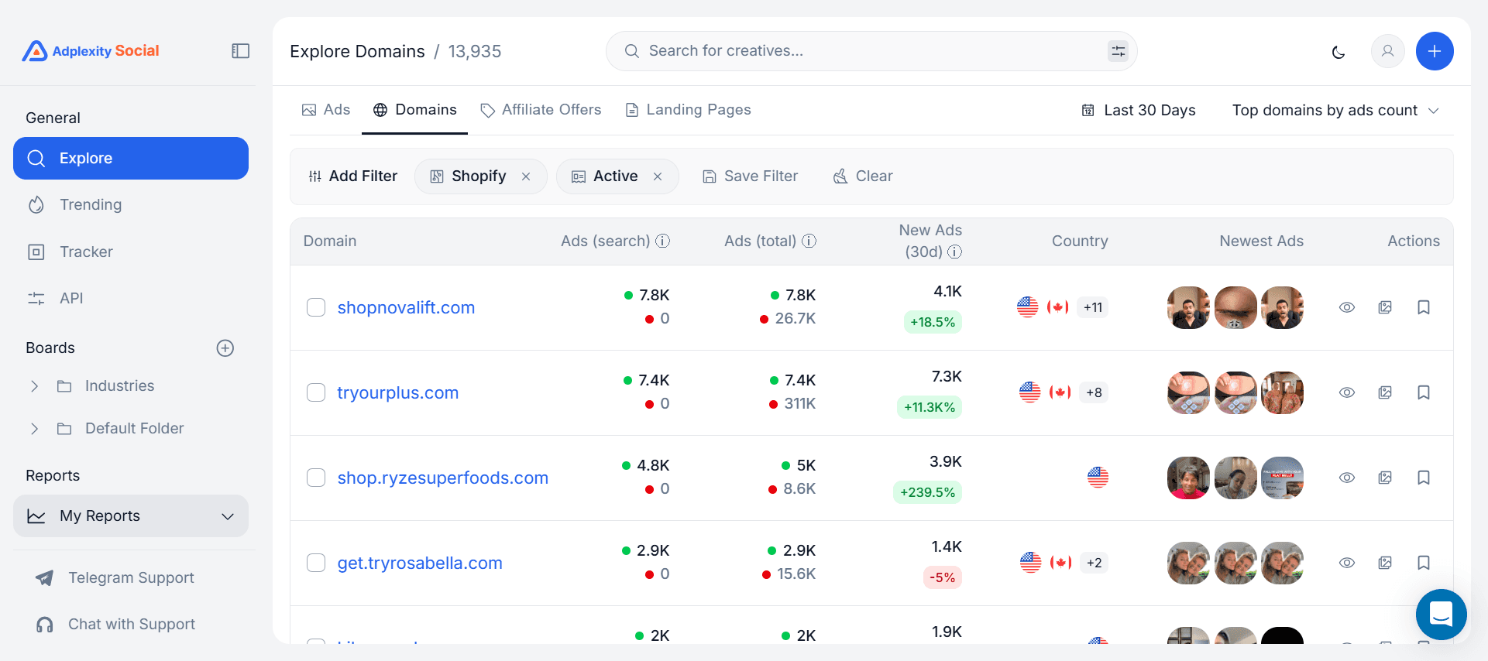1488x661 pixels.
Task: Open shop.ryzesuperfoods.com domain link
Action: (x=443, y=478)
